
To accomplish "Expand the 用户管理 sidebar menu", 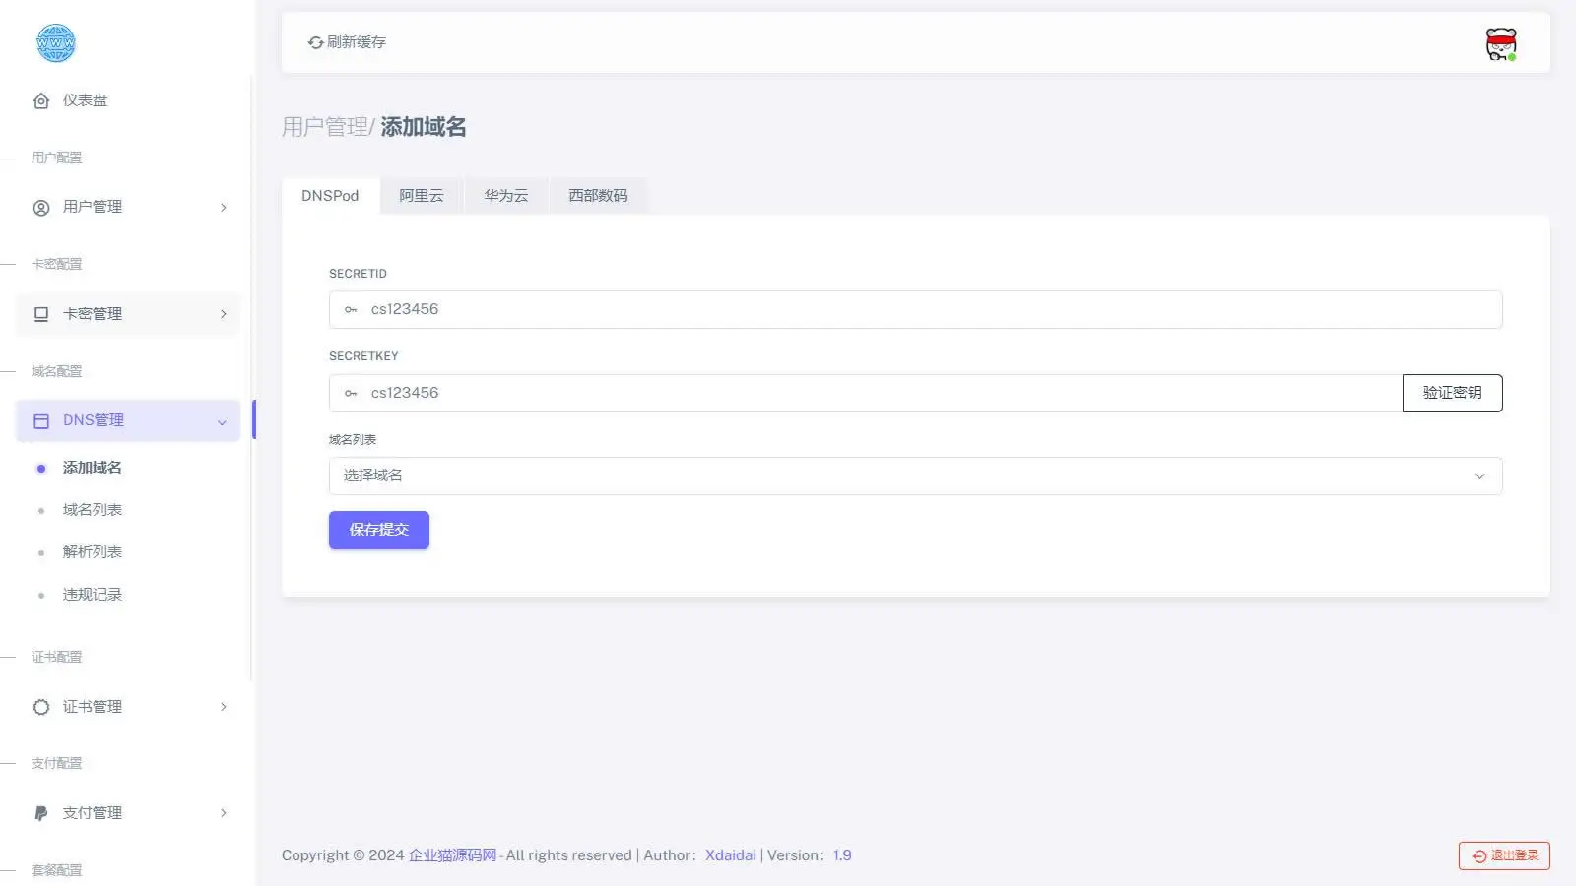I will click(223, 207).
